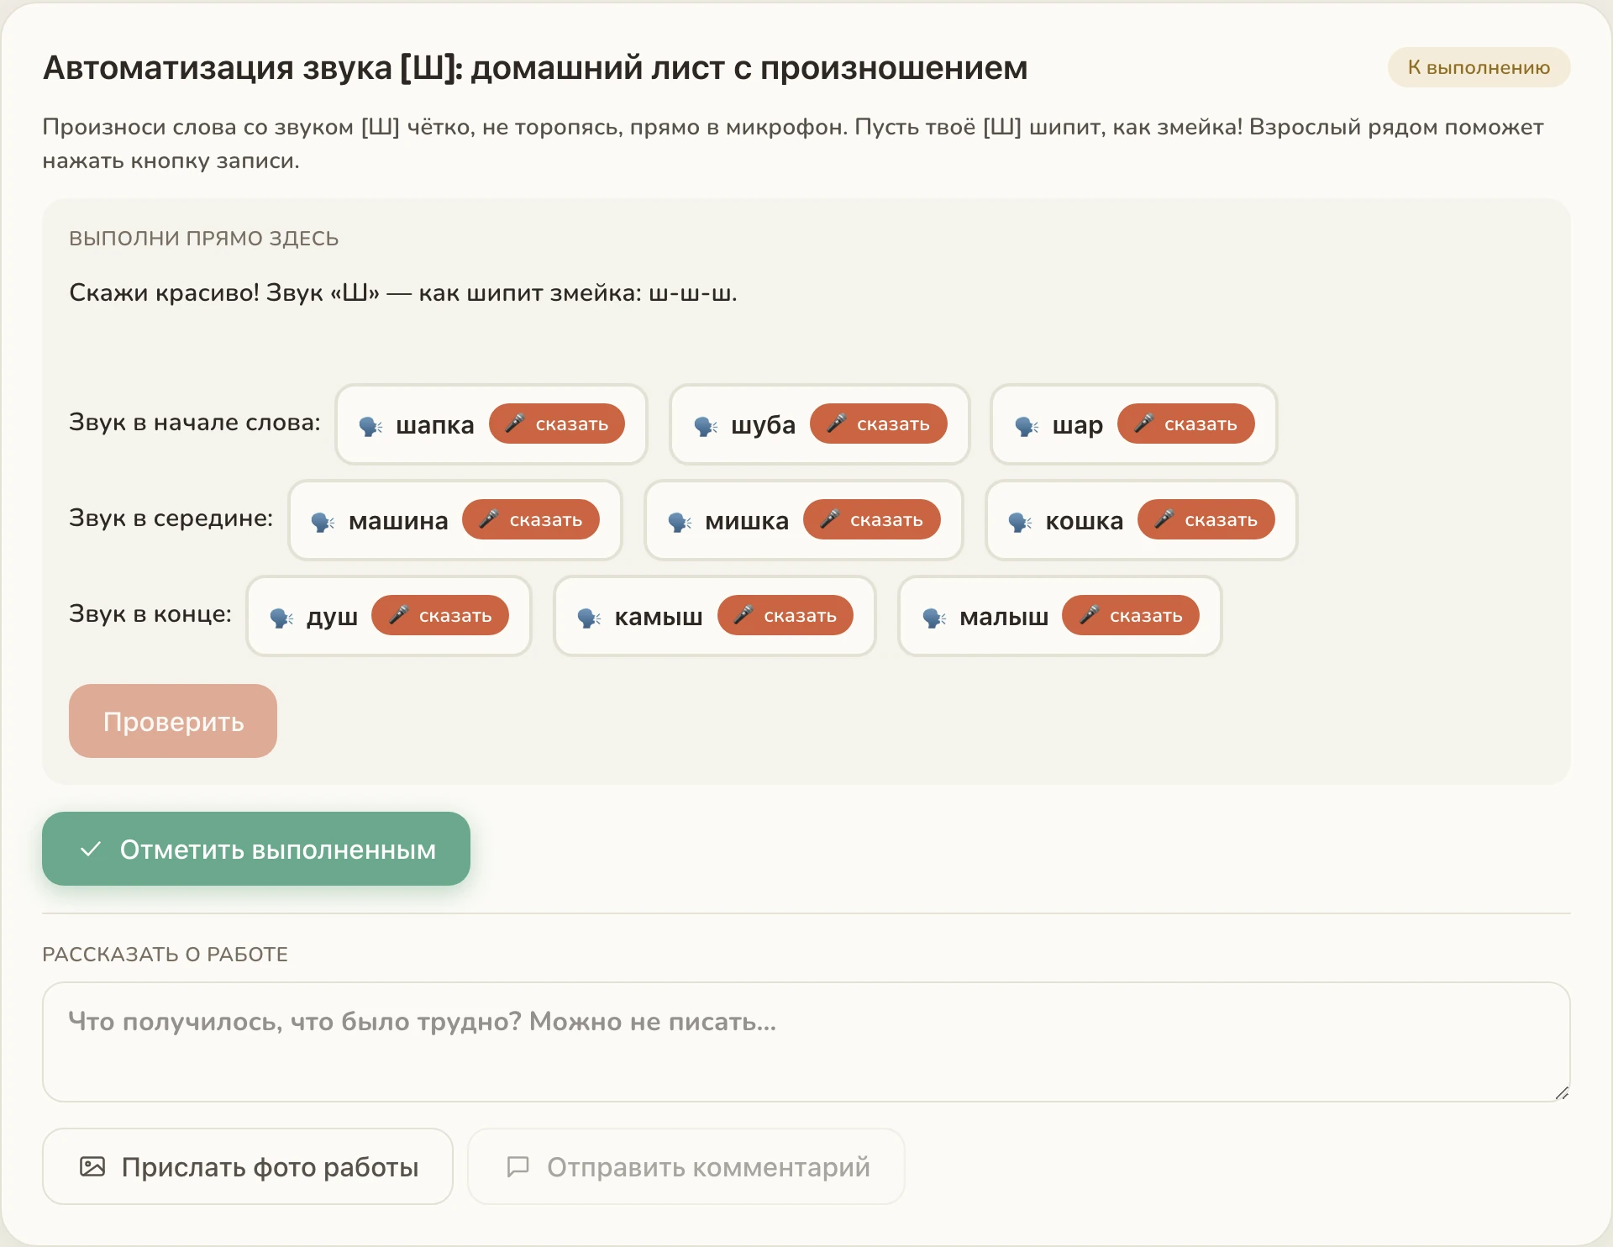Record saying машина with сказать button
This screenshot has height=1247, width=1613.
(531, 519)
